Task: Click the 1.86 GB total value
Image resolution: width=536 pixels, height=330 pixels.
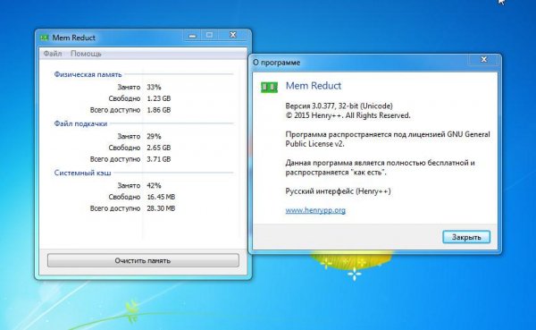Action: click(x=159, y=110)
